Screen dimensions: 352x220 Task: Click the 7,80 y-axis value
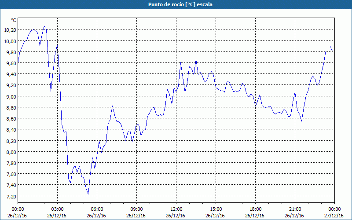[11, 163]
